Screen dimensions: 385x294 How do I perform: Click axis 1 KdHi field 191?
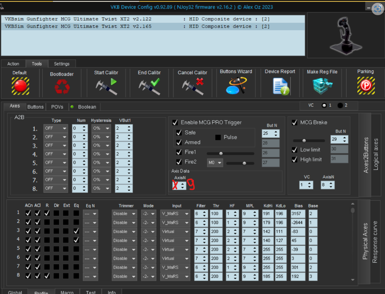click(268, 214)
